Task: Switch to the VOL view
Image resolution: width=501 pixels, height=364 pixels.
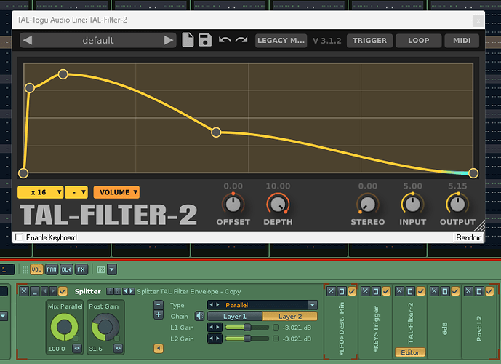Action: click(36, 269)
